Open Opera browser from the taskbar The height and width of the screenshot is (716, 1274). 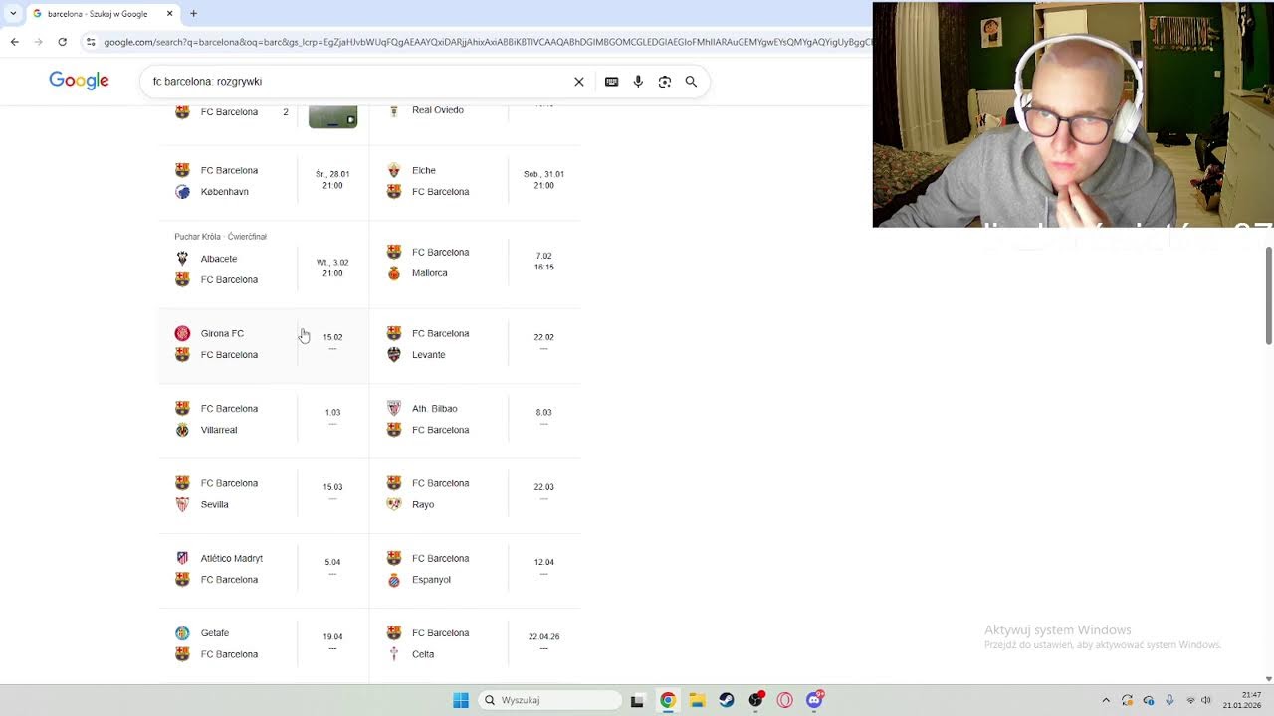click(x=785, y=700)
